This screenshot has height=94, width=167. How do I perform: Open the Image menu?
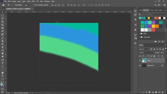pyautogui.click(x=14, y=1)
